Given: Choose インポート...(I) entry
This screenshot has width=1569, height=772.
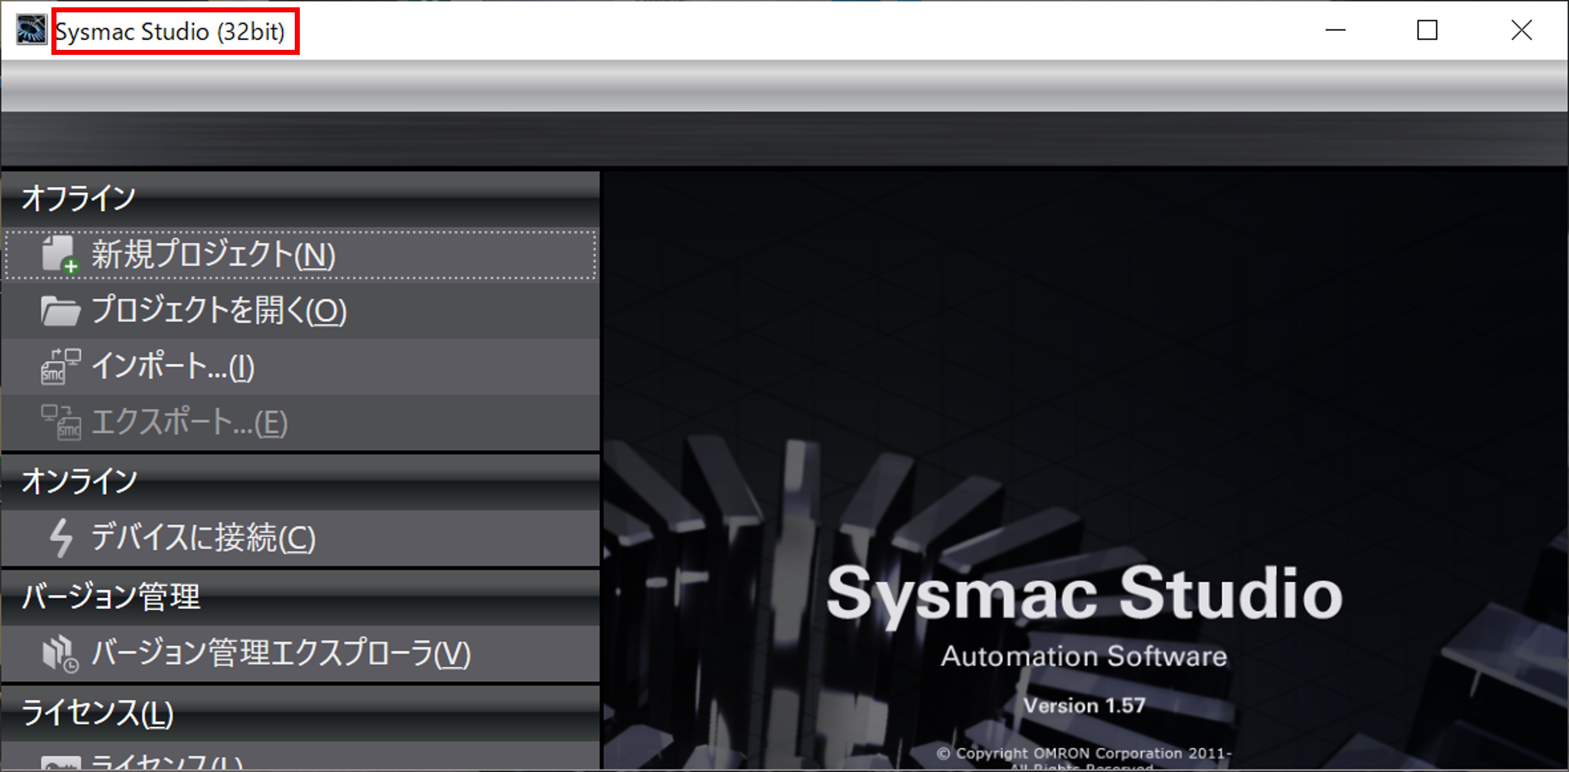Looking at the screenshot, I should (300, 366).
